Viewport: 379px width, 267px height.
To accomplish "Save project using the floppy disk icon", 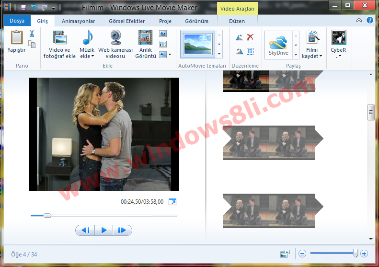I will 23,8.
